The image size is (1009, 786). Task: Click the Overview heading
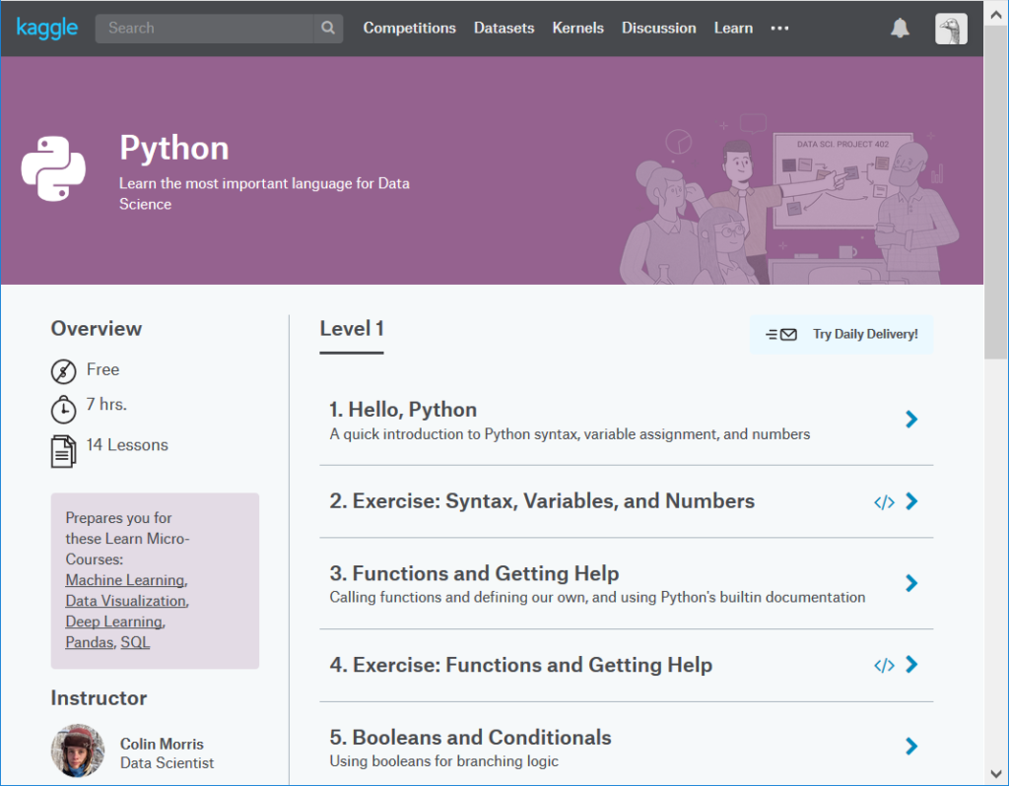96,329
